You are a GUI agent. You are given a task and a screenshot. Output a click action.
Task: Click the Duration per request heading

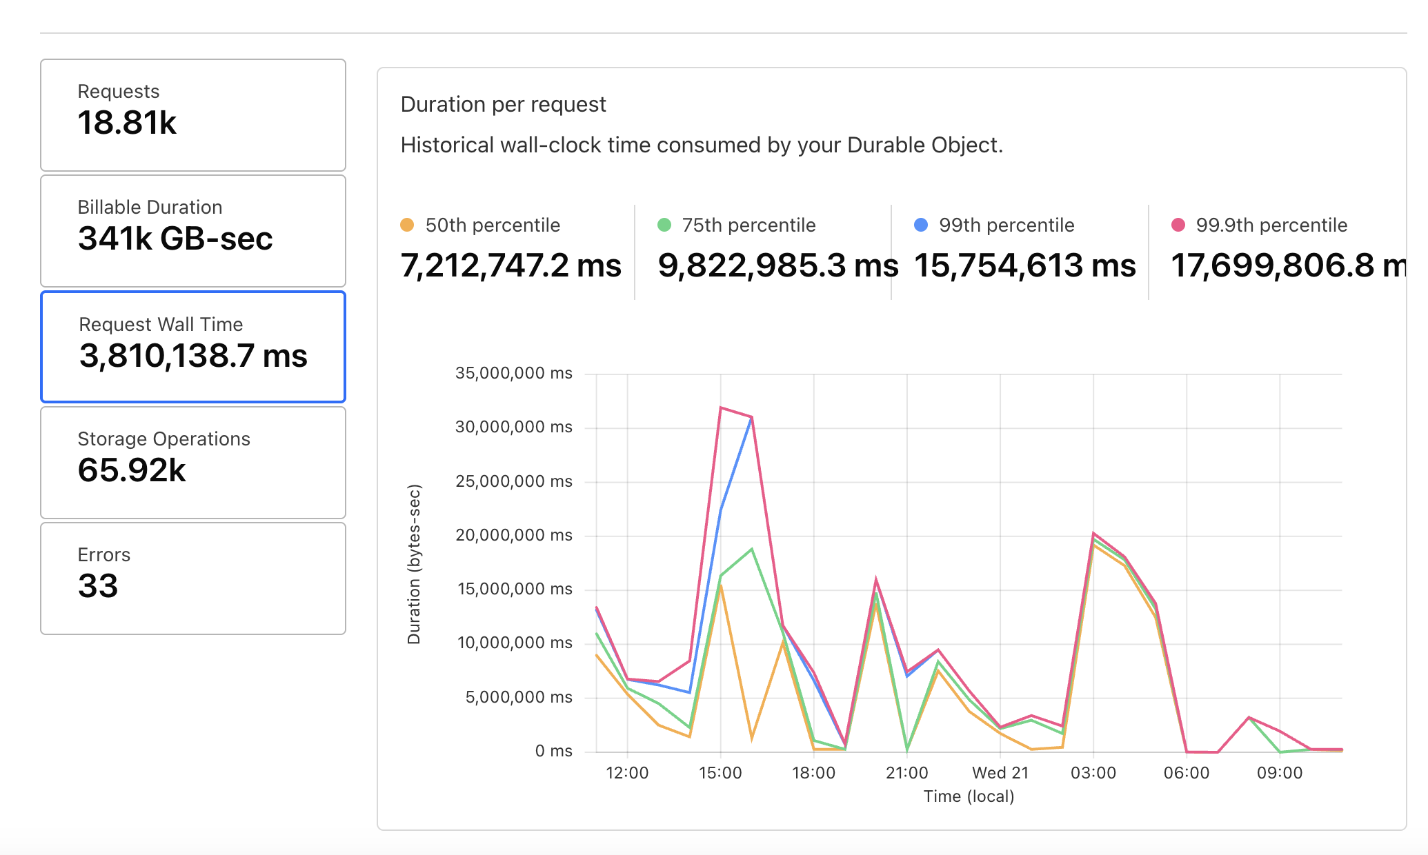503,104
